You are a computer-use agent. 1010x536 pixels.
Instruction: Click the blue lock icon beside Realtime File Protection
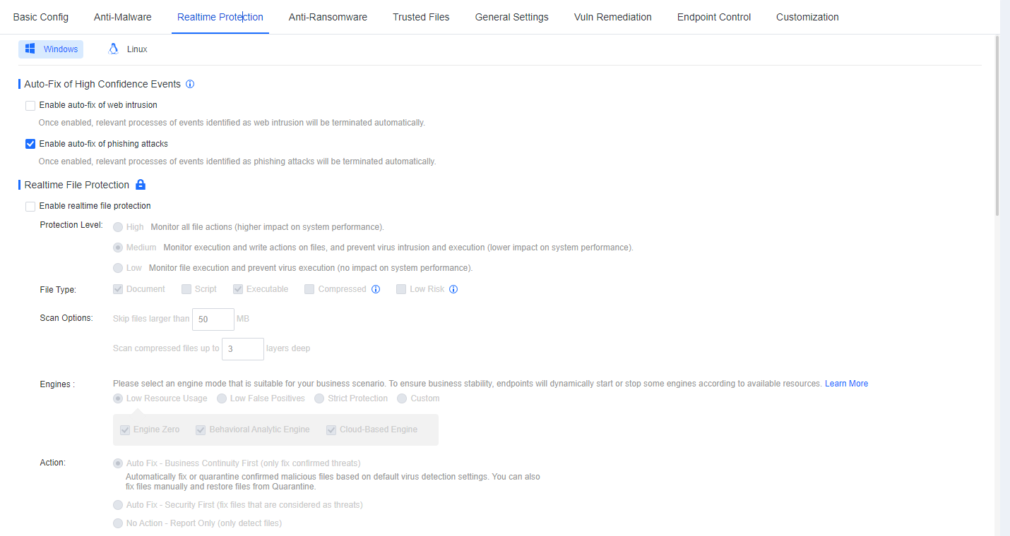[x=141, y=185]
